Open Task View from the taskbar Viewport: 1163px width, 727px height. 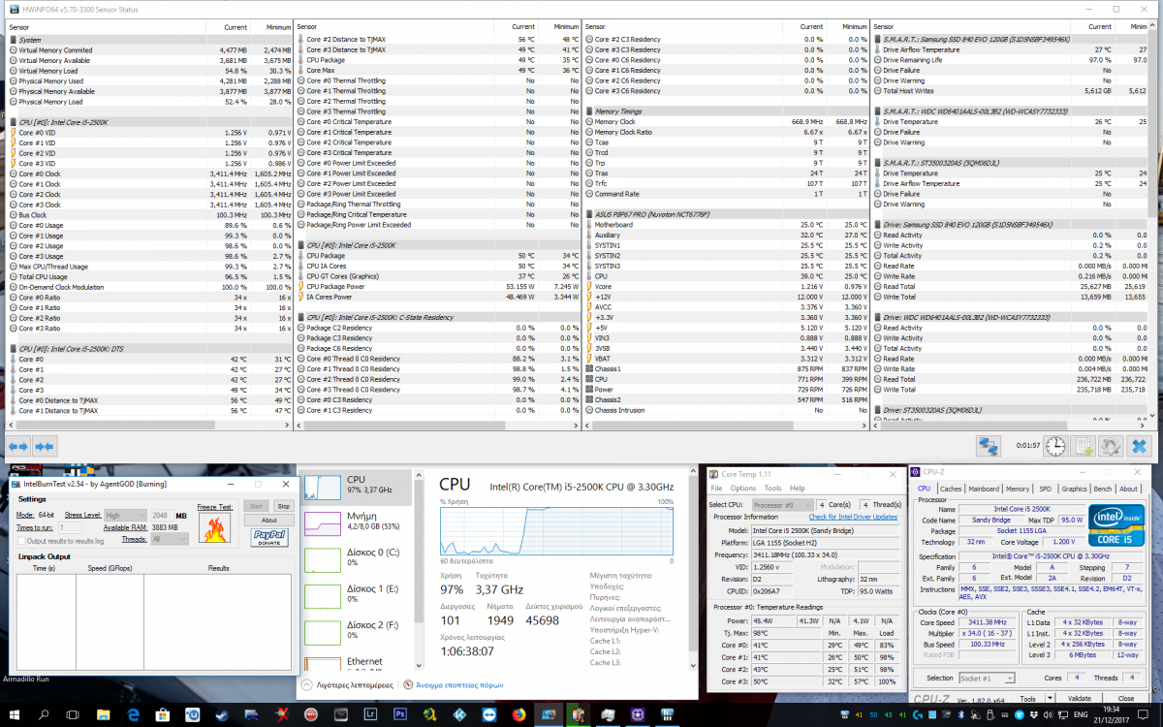tap(73, 714)
